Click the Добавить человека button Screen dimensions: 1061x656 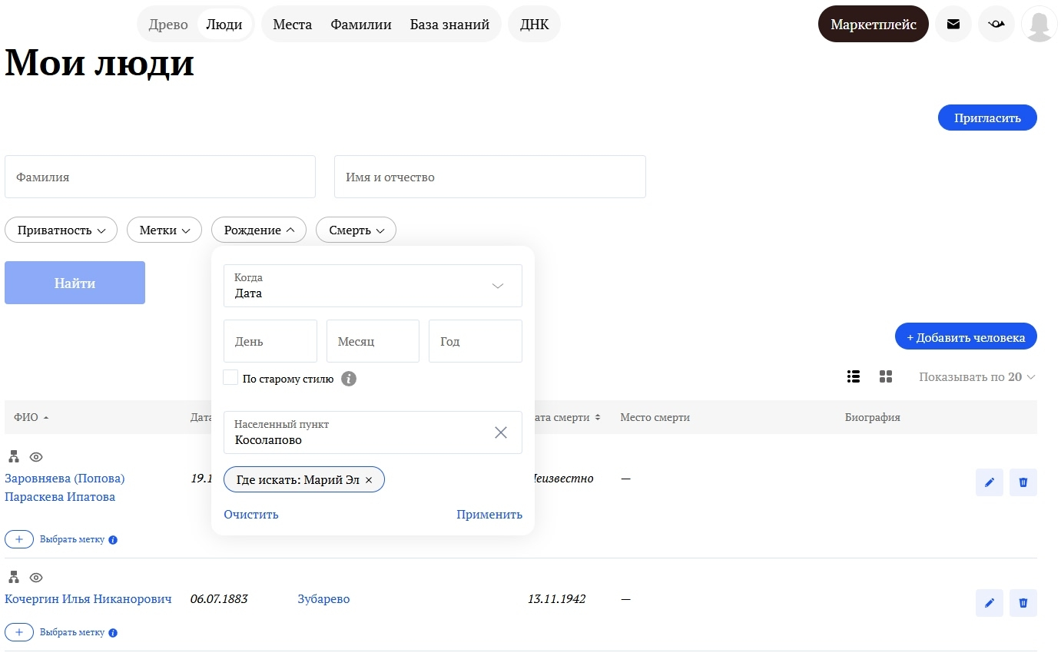coord(965,337)
